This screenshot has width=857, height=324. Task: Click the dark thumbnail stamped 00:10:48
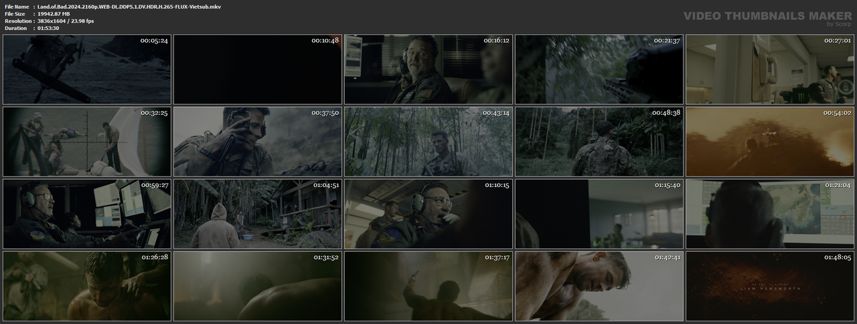pos(258,69)
